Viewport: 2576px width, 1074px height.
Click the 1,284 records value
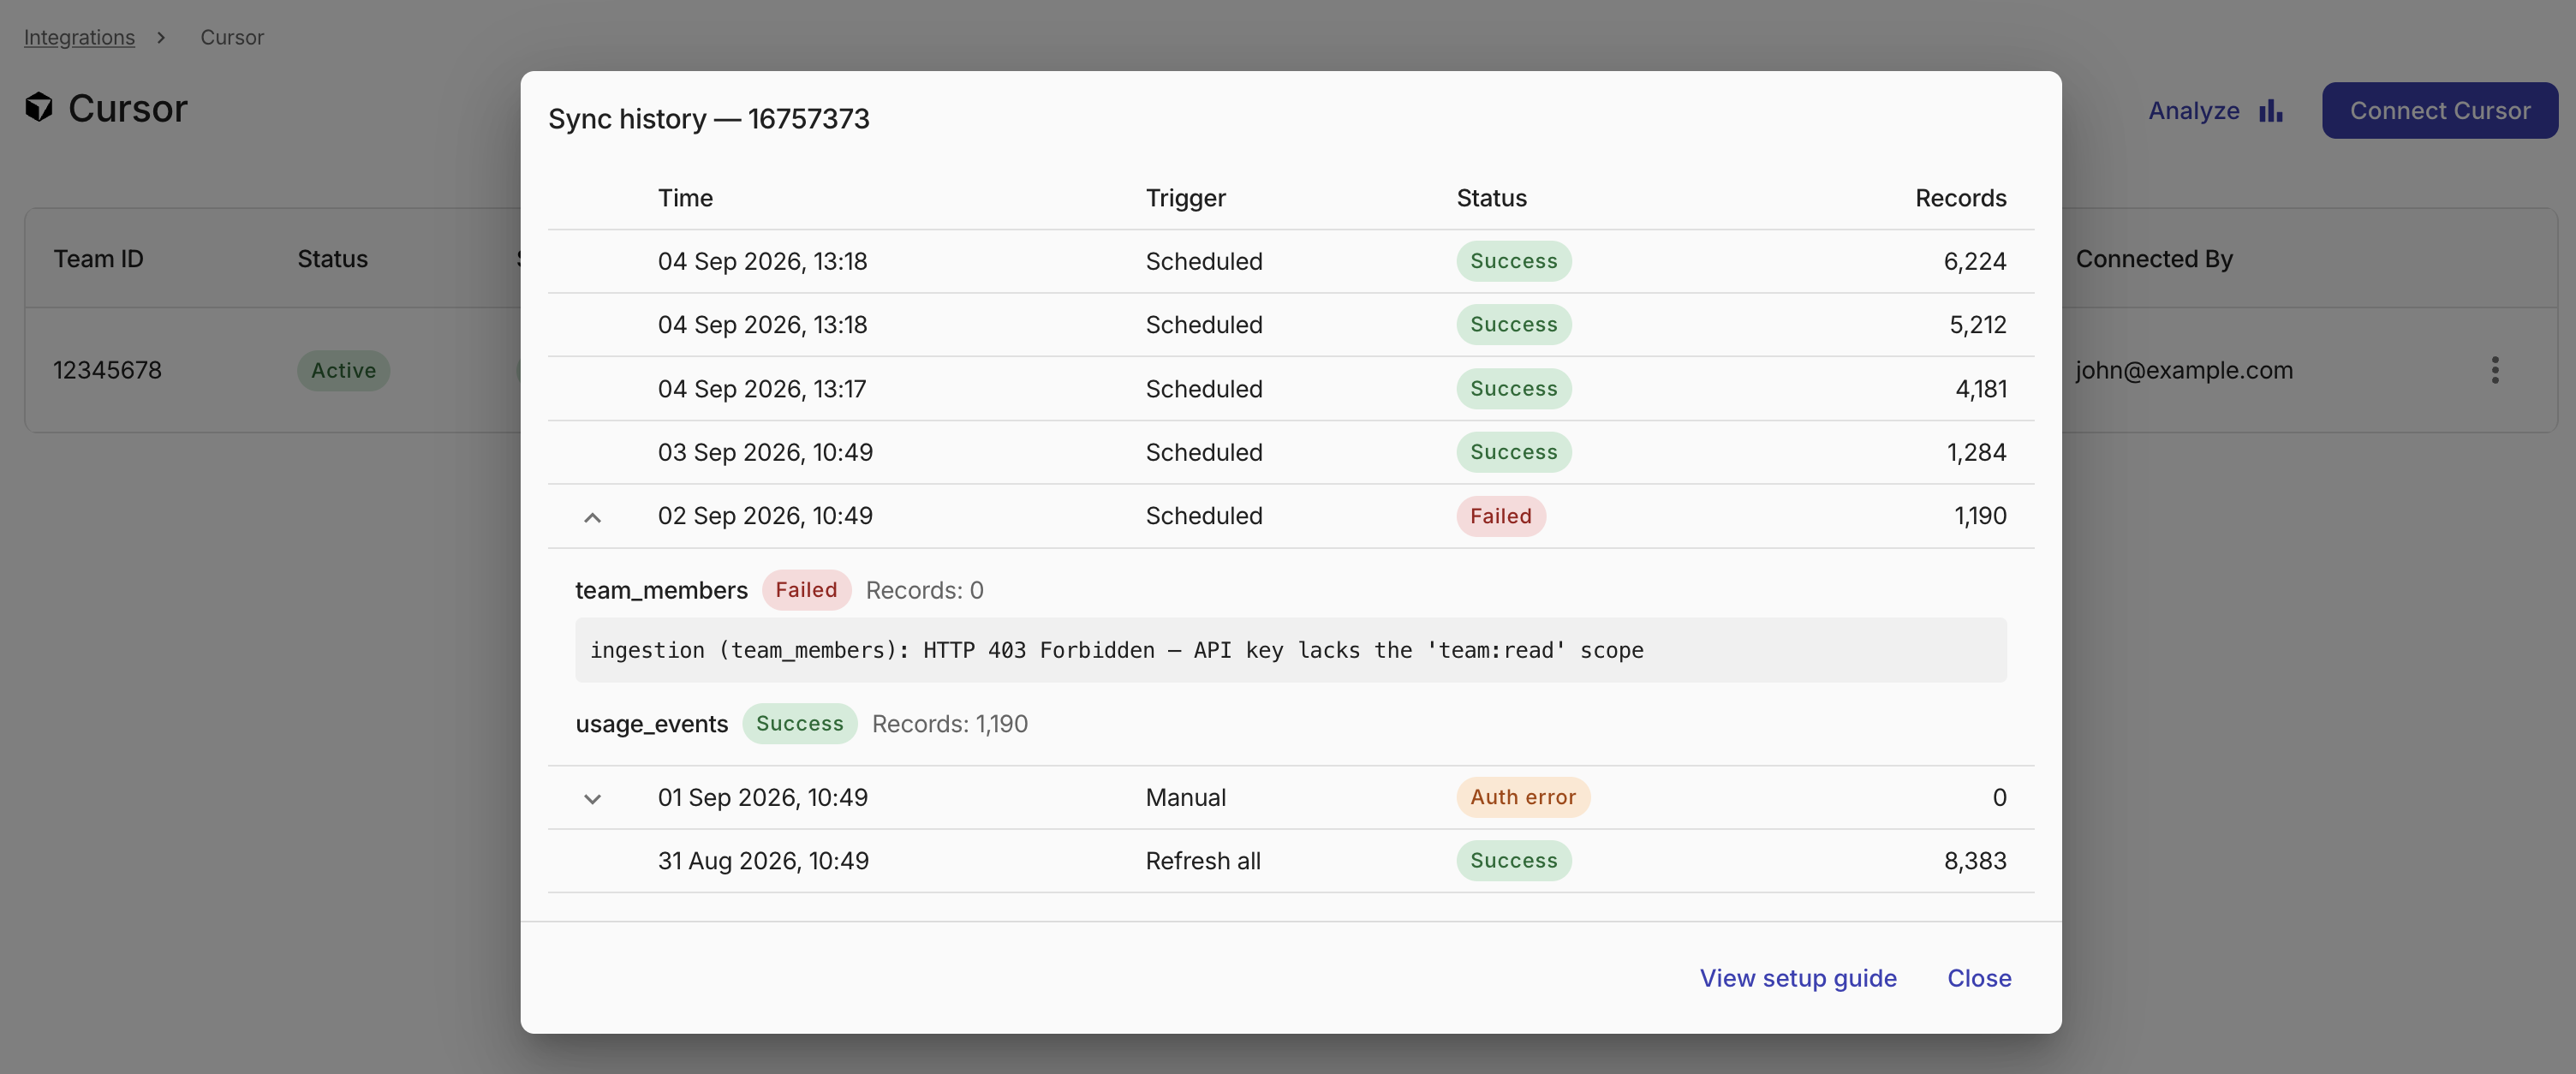pyautogui.click(x=1976, y=452)
